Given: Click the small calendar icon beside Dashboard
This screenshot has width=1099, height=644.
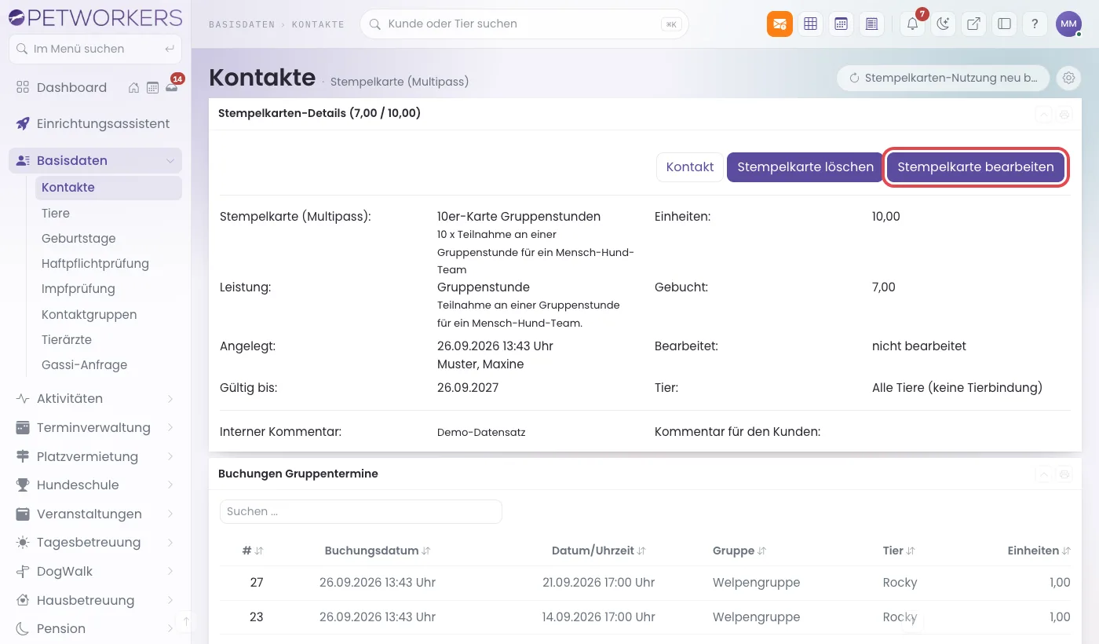Looking at the screenshot, I should click(x=152, y=87).
